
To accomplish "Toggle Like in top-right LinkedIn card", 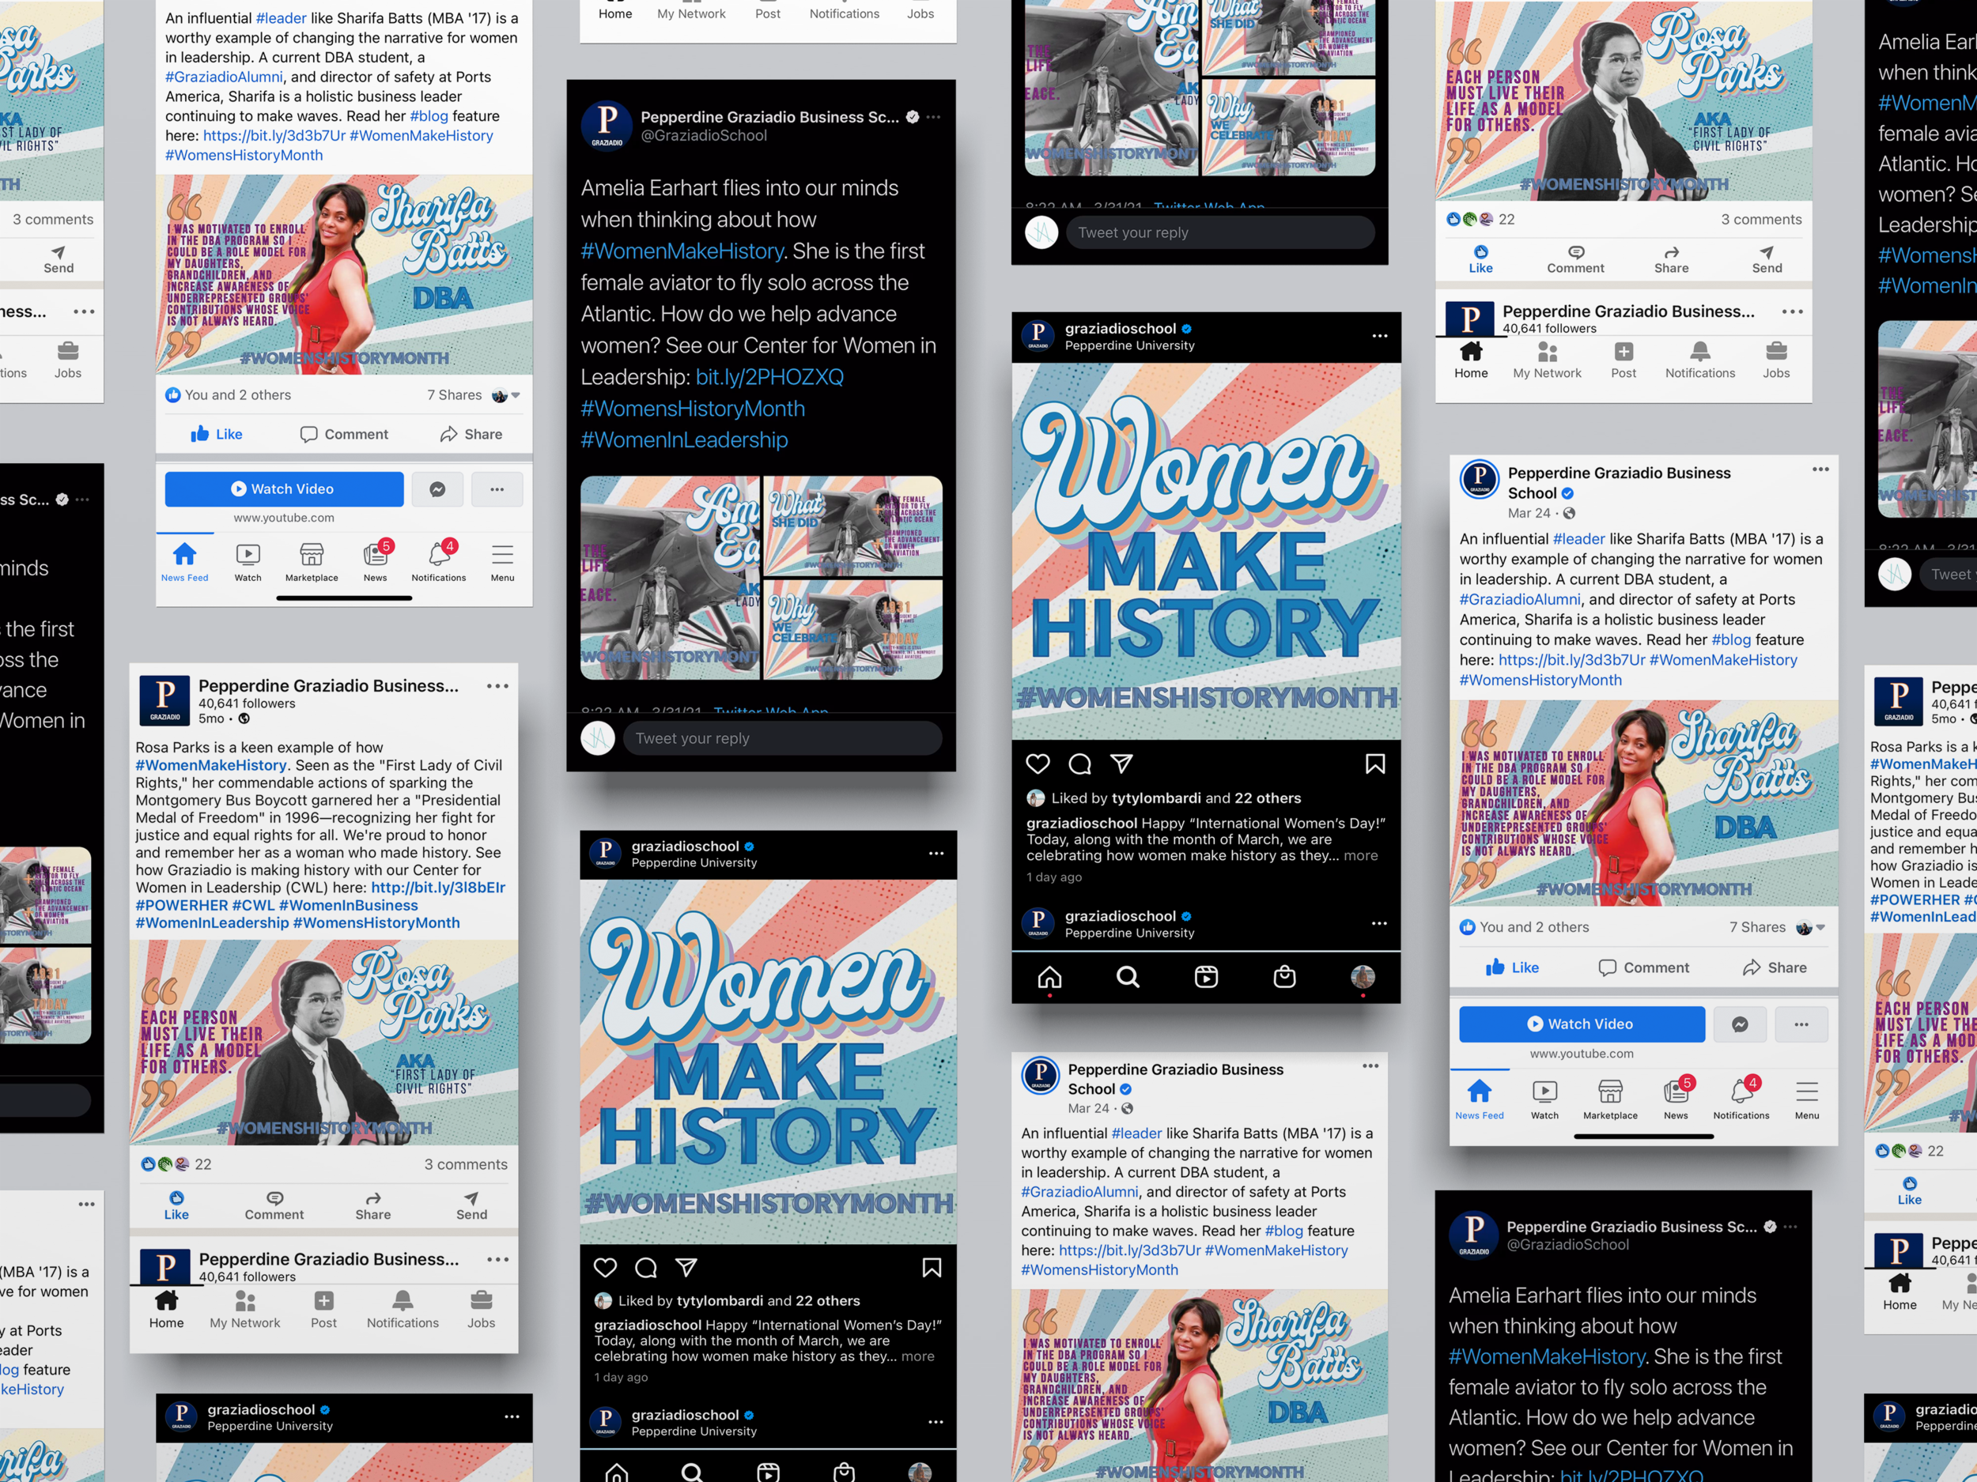I will tap(1480, 260).
